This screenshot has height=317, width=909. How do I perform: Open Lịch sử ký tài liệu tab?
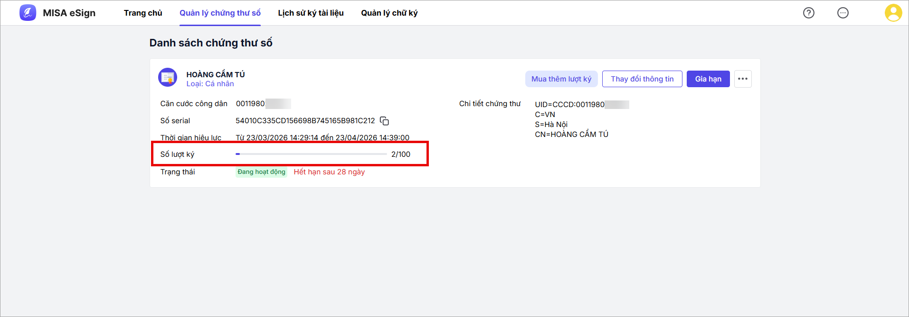tap(311, 13)
